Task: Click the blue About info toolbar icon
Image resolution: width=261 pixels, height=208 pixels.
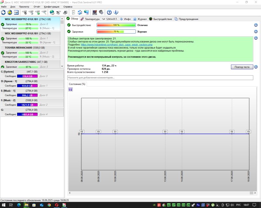Action: point(115,12)
